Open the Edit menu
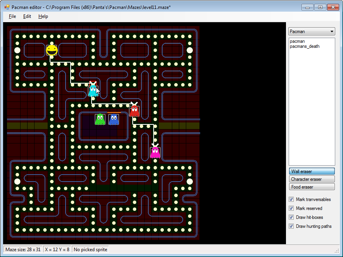 pyautogui.click(x=27, y=16)
